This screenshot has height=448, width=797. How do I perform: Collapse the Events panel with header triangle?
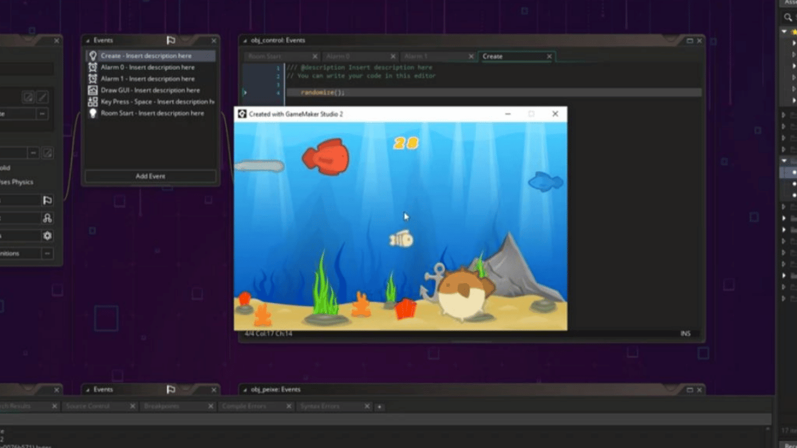pyautogui.click(x=88, y=40)
